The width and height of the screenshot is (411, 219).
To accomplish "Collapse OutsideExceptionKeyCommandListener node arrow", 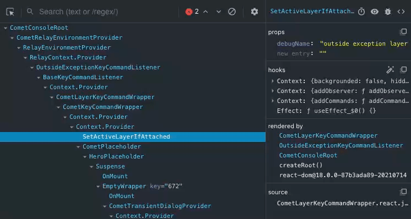I will pyautogui.click(x=32, y=68).
